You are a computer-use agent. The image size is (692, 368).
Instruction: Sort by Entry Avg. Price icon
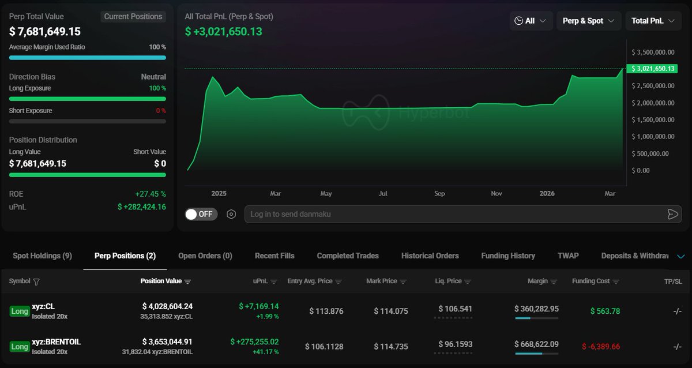coord(339,281)
